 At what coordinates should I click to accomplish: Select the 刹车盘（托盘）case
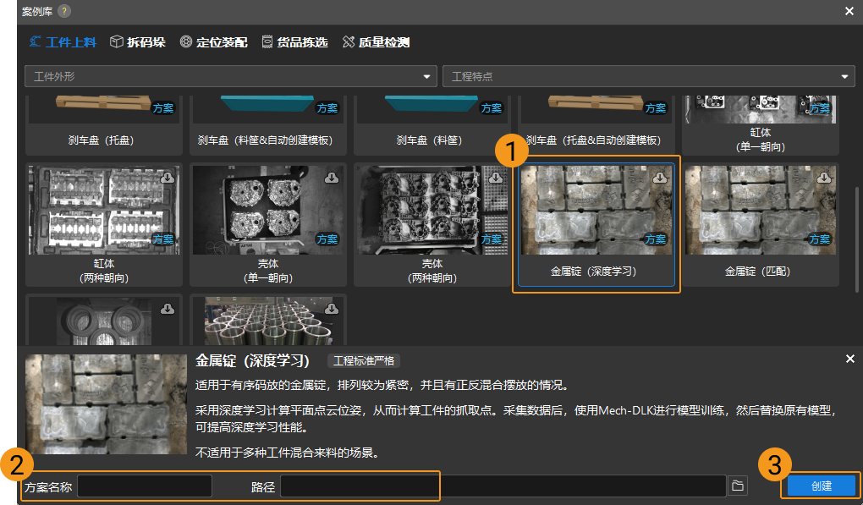[103, 125]
